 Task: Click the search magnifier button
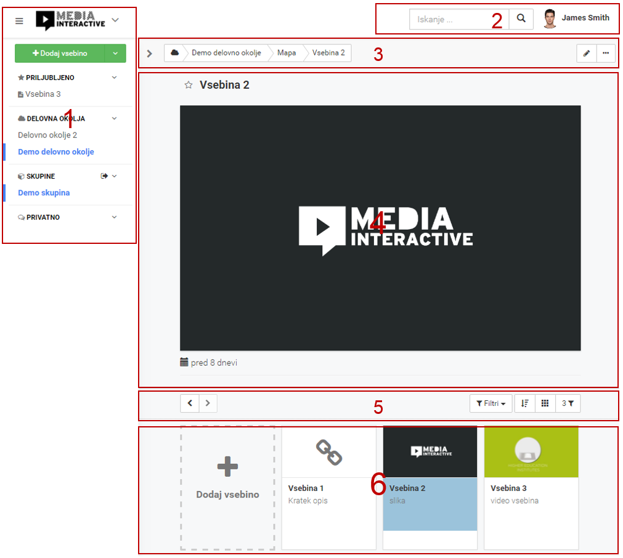[x=521, y=18]
